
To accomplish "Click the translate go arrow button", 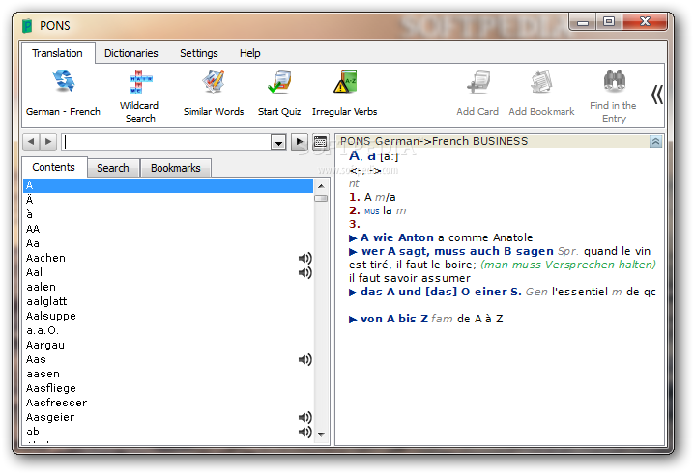I will point(300,142).
